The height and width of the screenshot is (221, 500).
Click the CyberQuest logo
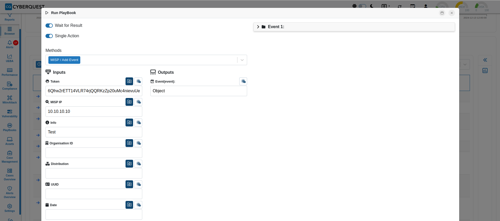coord(25,7)
